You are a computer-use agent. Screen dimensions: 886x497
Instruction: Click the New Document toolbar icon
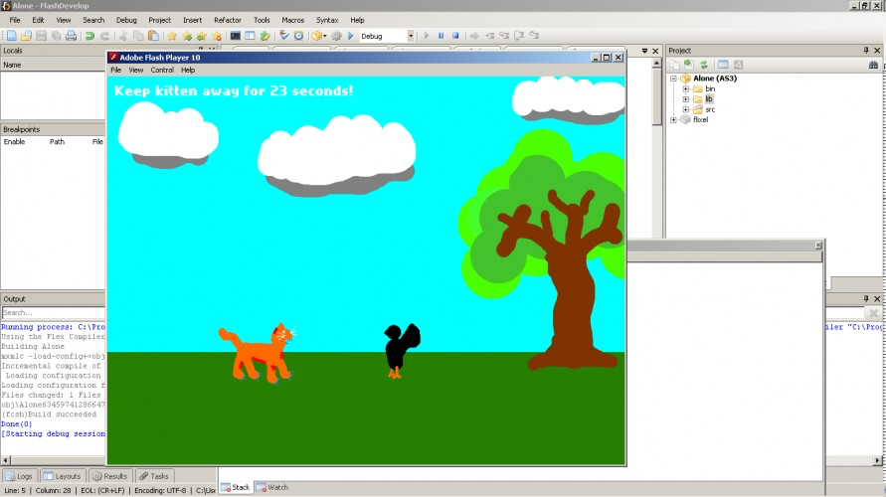11,36
